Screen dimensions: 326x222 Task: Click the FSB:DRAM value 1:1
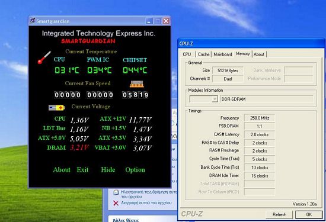tap(260, 126)
